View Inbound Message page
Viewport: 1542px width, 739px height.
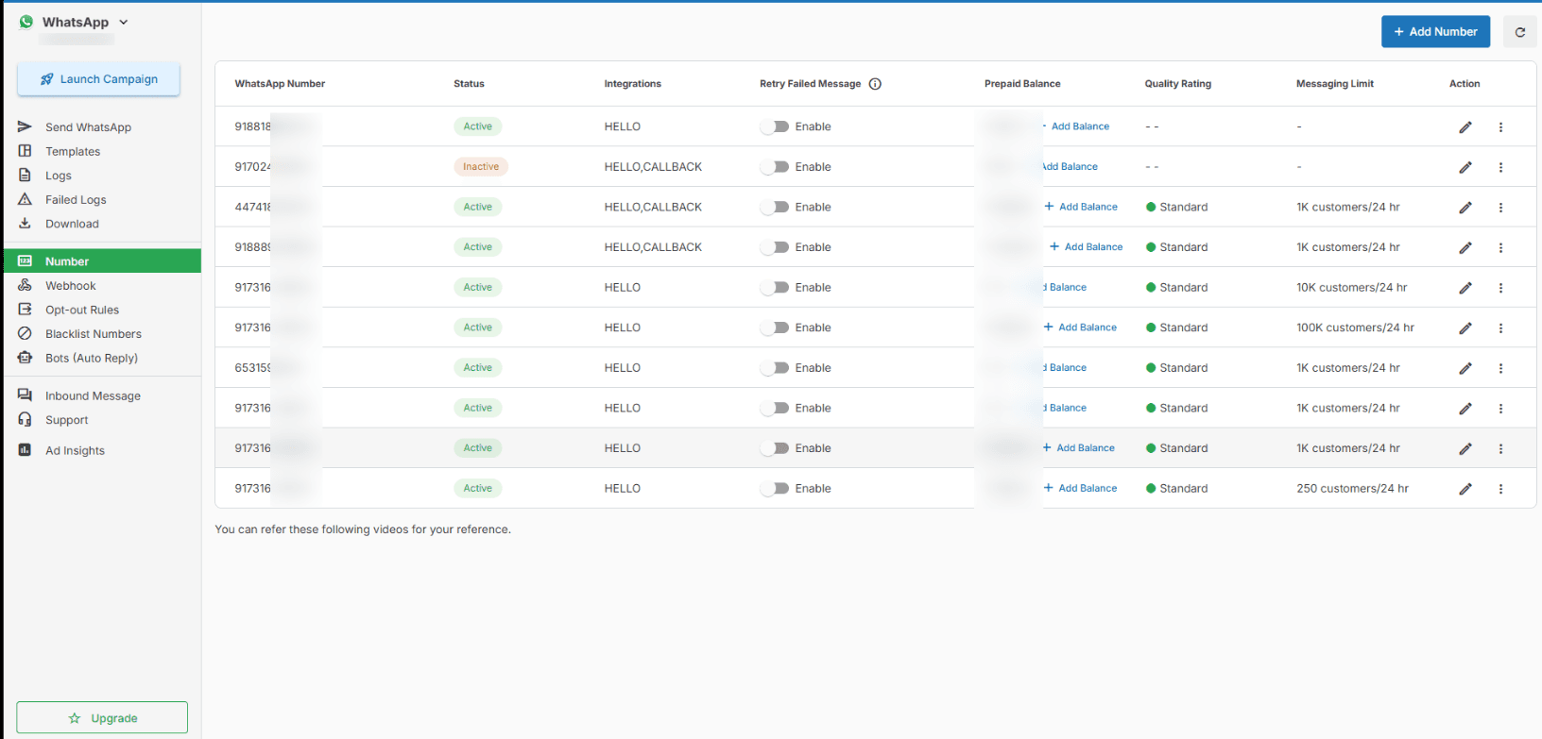93,396
